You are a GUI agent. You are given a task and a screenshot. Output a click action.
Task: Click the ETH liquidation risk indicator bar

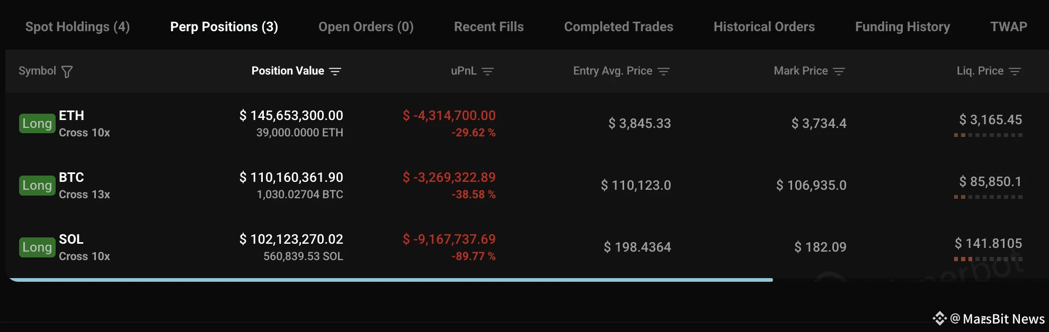point(988,135)
